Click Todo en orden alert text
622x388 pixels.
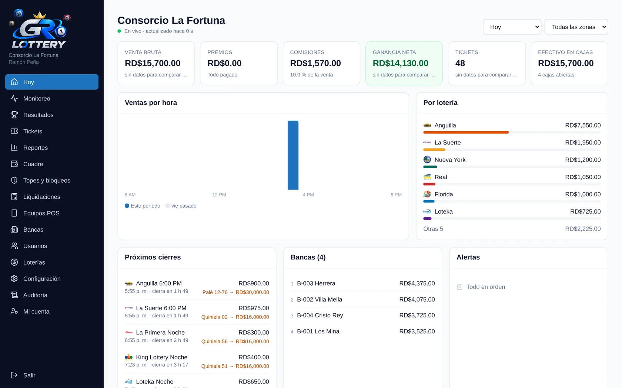coord(486,287)
